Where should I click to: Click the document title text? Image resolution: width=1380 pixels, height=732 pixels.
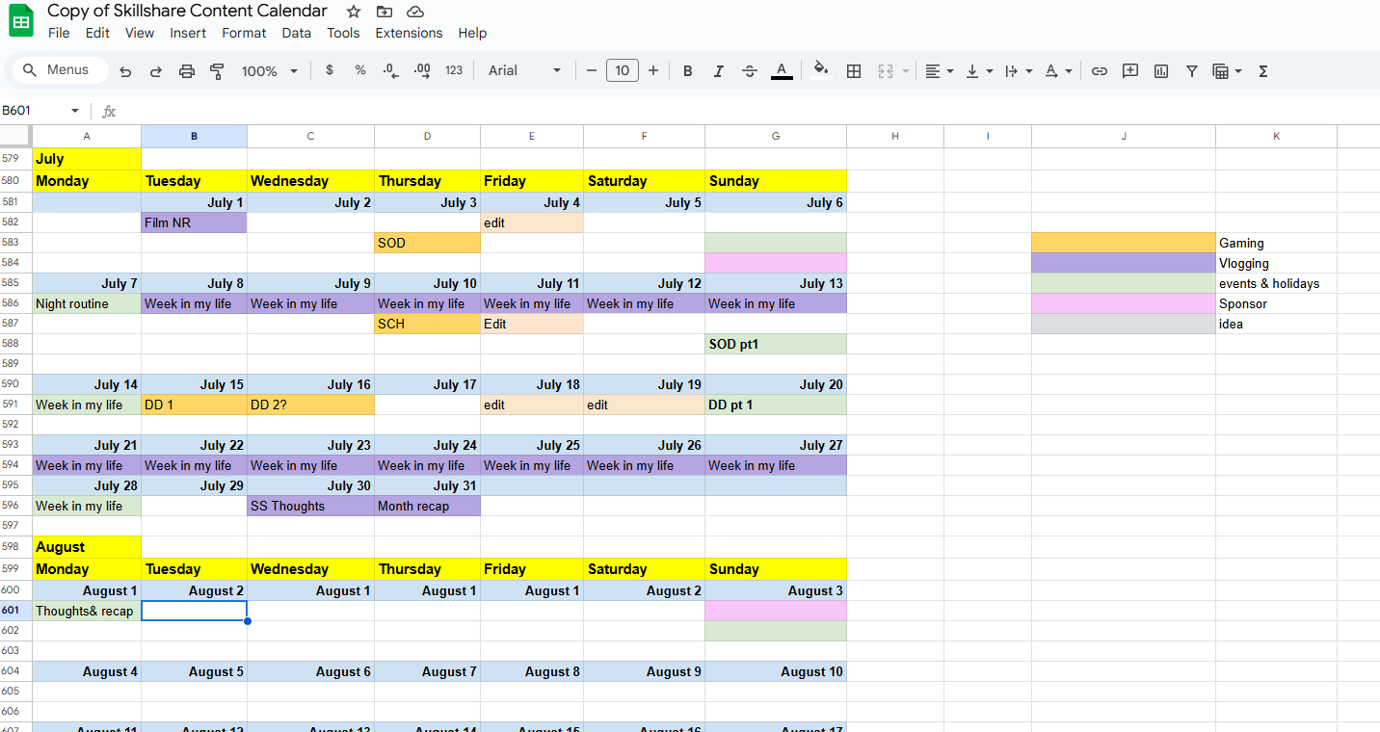click(187, 11)
